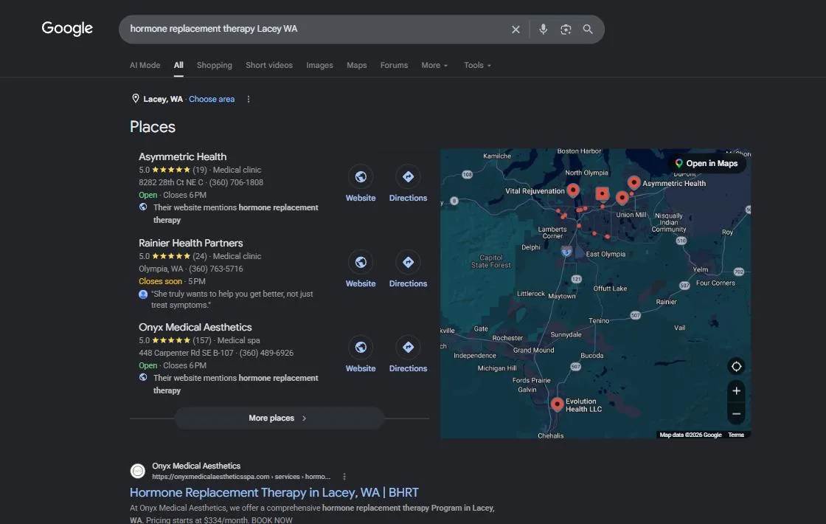Switch to the Maps tab
Screen dimensions: 826x524
pyautogui.click(x=357, y=66)
